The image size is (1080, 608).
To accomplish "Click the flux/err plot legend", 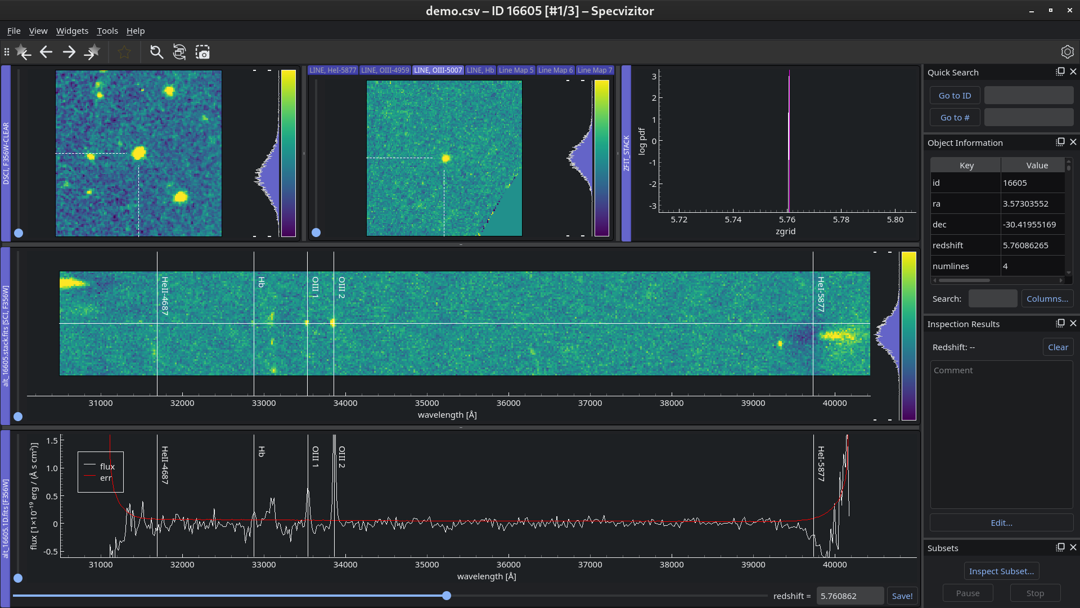I will (101, 472).
